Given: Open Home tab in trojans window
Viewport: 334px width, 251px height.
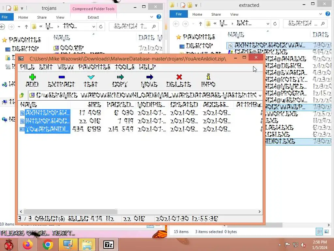Looking at the screenshot, I should tap(23, 17).
